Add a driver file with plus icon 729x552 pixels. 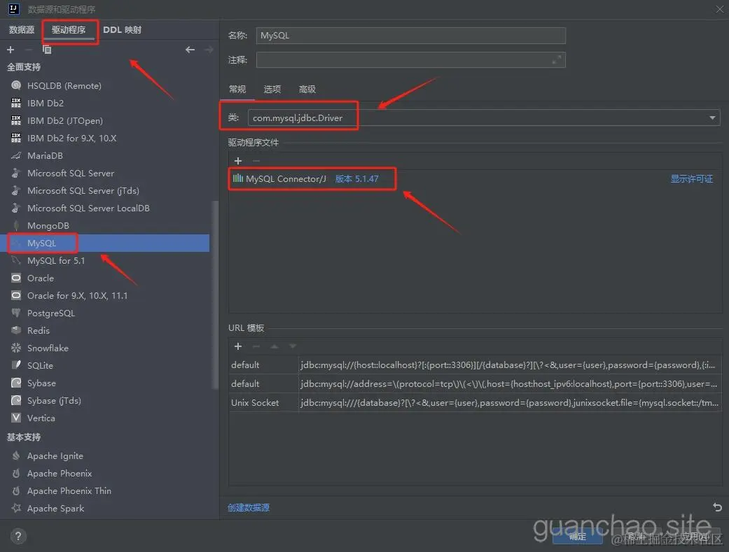click(x=238, y=161)
